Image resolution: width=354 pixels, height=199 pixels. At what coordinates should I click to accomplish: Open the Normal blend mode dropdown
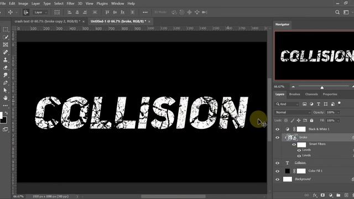(293, 112)
